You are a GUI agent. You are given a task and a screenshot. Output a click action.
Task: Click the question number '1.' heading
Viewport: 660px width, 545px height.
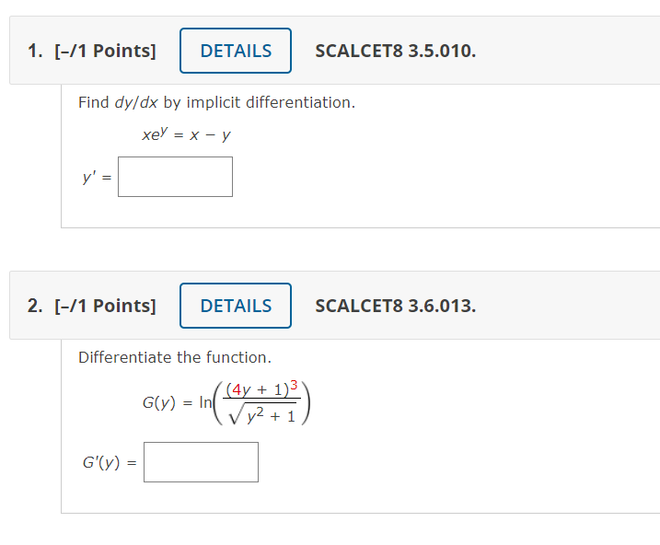click(35, 51)
